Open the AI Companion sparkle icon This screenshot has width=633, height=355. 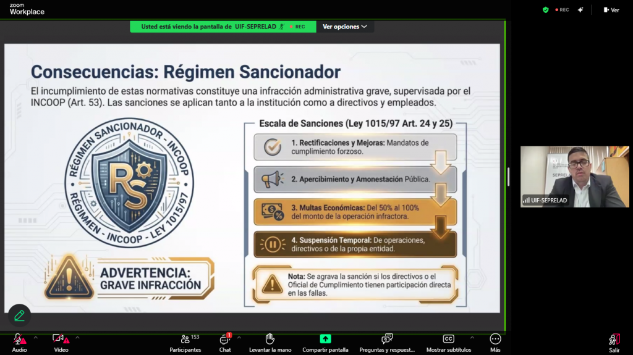(580, 10)
